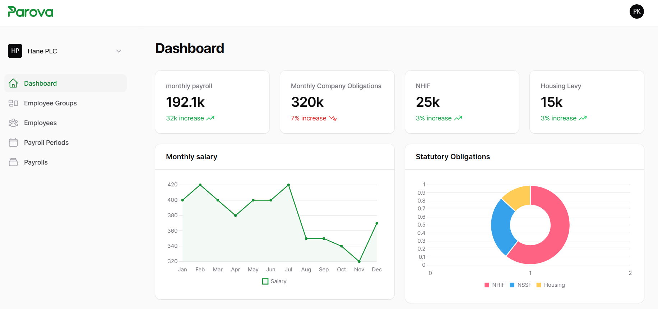Click the Hane PLC company name
The image size is (658, 309).
point(42,51)
